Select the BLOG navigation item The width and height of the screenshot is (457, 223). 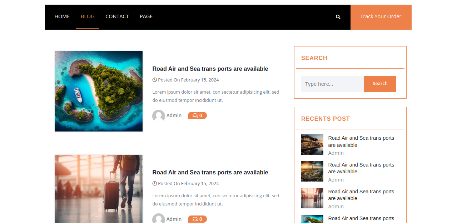click(x=88, y=16)
